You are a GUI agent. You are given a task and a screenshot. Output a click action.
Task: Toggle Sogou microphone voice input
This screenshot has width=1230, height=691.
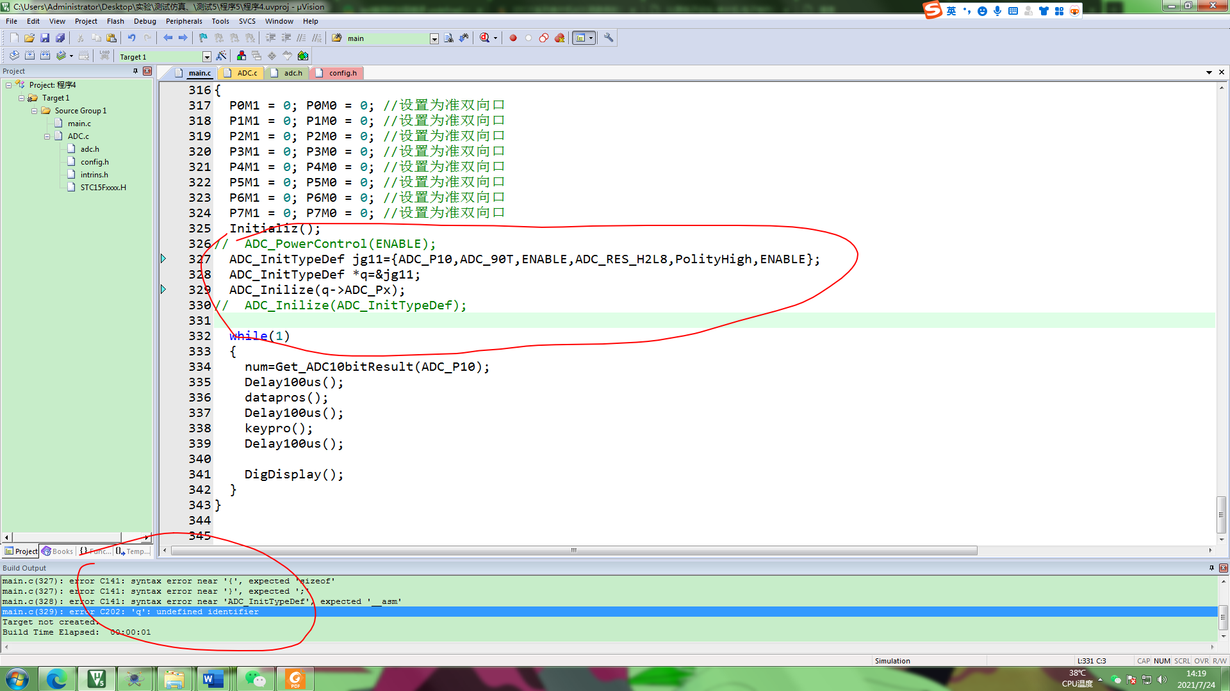click(997, 11)
